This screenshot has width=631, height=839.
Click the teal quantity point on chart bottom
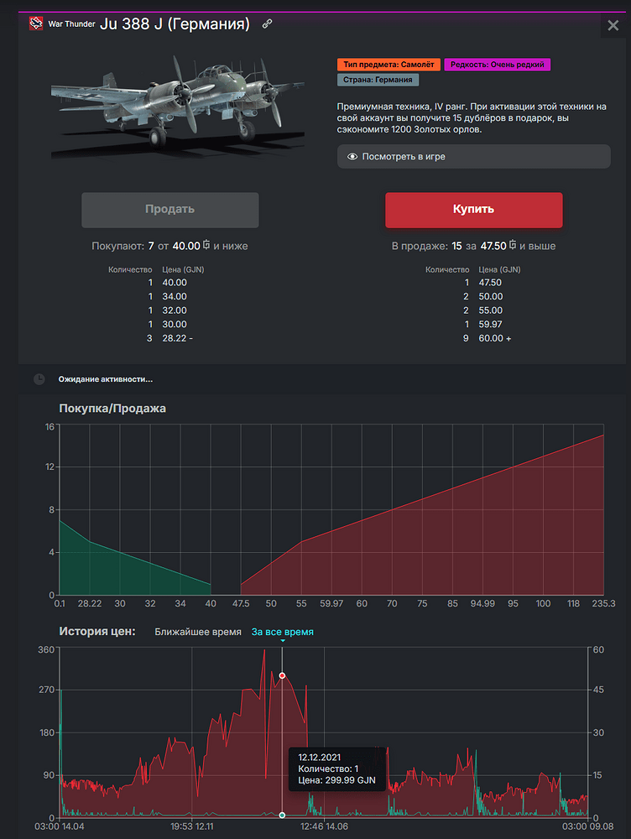(x=282, y=815)
